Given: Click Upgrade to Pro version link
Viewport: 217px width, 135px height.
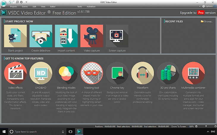Looking at the screenshot, I should tap(198, 13).
